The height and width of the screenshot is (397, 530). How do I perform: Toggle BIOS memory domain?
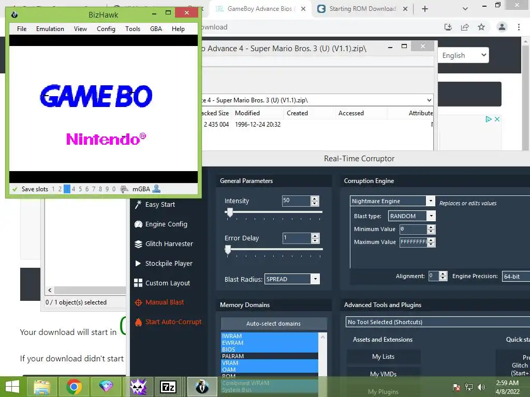pyautogui.click(x=269, y=349)
